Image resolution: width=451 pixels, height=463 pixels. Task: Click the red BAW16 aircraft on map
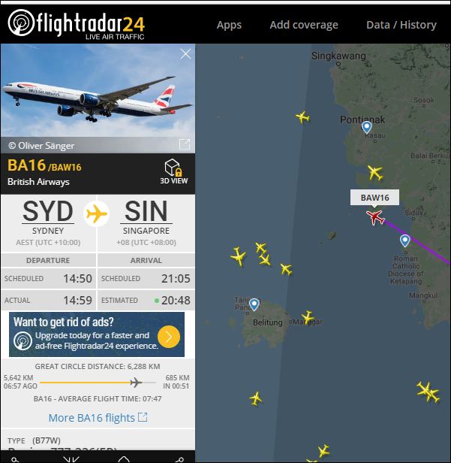pos(375,217)
